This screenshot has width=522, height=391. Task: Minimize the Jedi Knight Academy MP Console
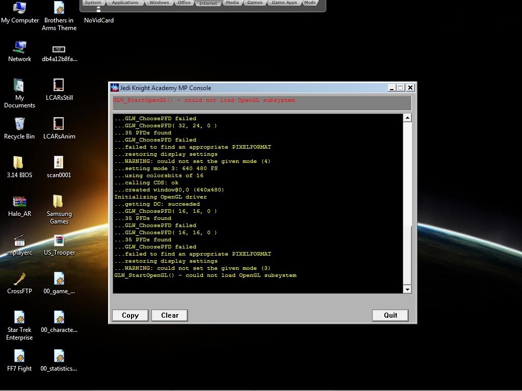pos(392,88)
